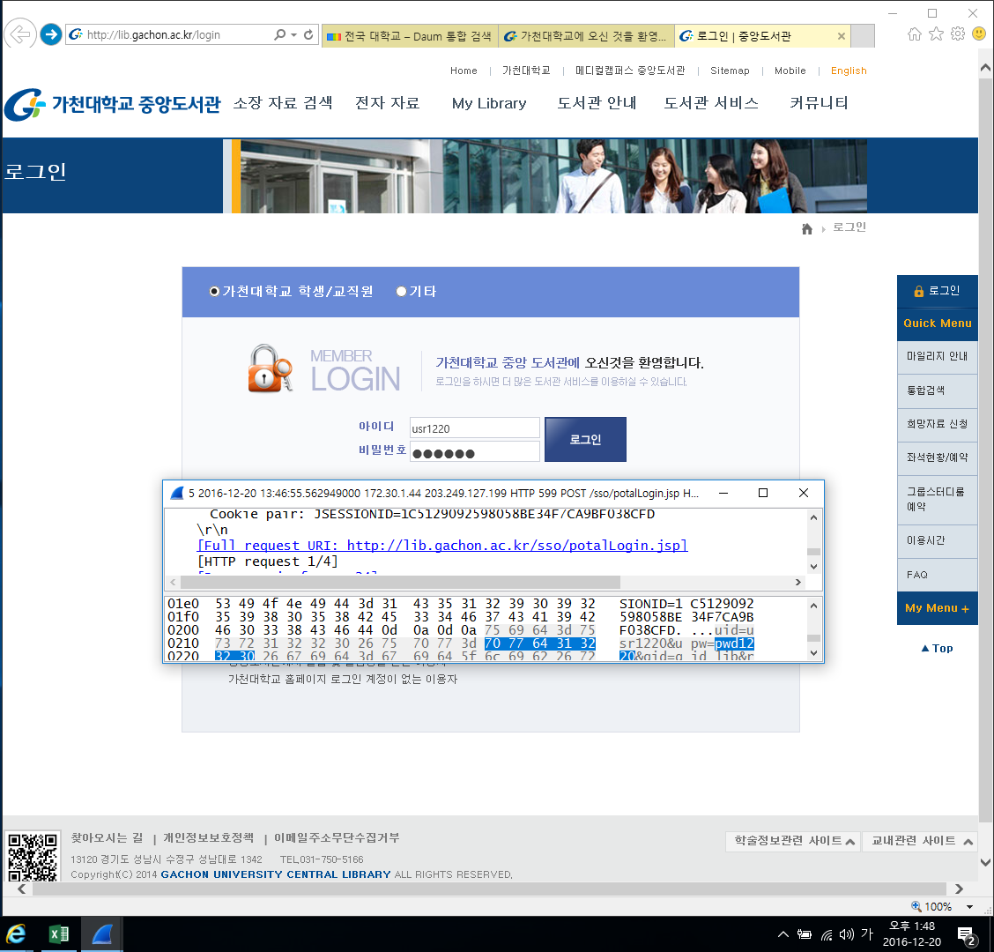The image size is (994, 952).
Task: Open 전자 자료 menu
Action: click(x=388, y=103)
